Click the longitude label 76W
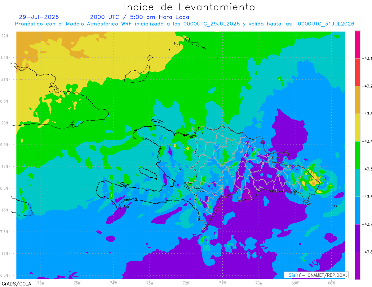The height and width of the screenshot is (287, 372). click(x=41, y=283)
